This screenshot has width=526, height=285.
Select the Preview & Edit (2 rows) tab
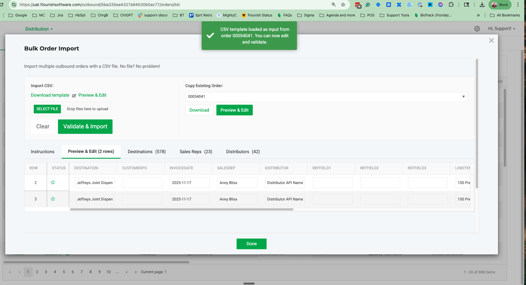pos(91,152)
